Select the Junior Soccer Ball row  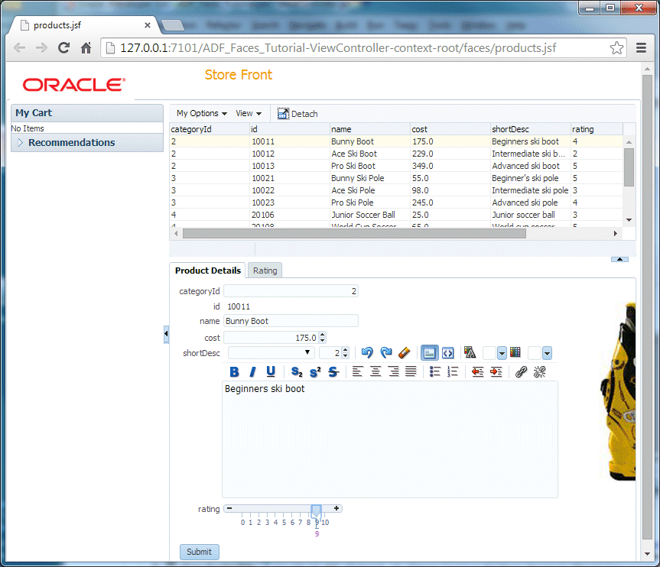click(395, 215)
